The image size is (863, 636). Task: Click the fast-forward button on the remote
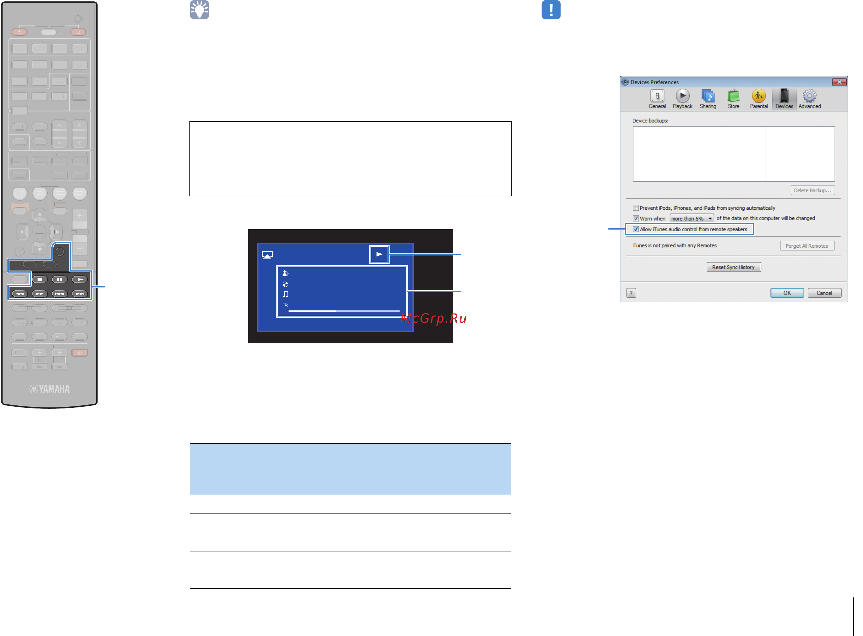click(x=40, y=294)
